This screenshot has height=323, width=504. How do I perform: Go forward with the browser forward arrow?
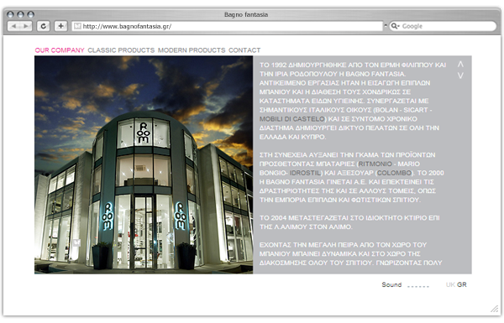26,26
